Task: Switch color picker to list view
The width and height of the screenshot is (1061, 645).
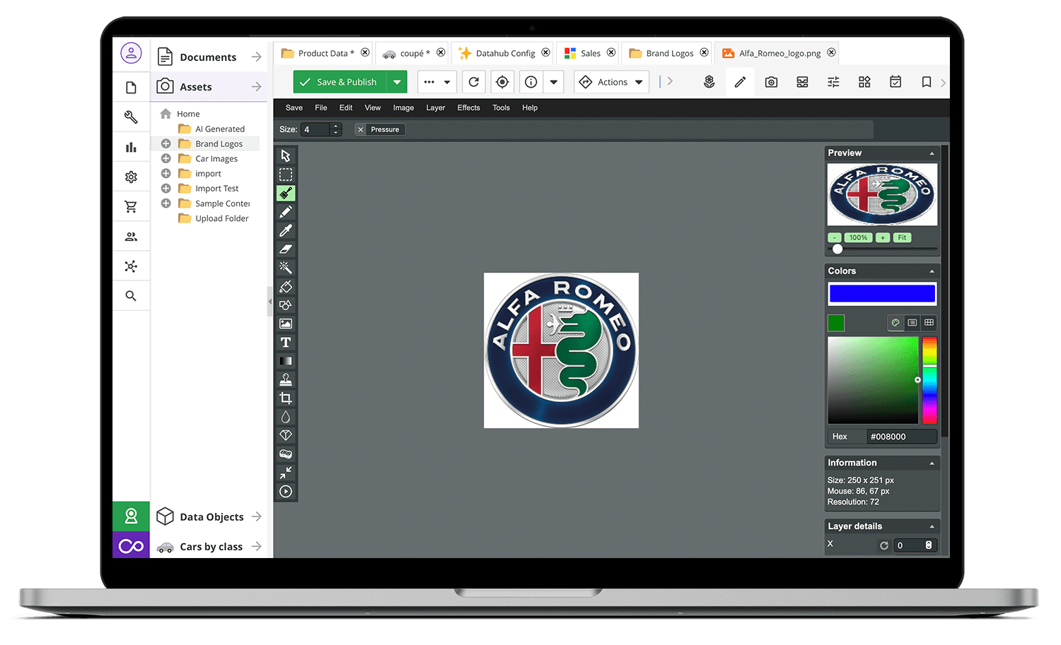Action: point(912,323)
